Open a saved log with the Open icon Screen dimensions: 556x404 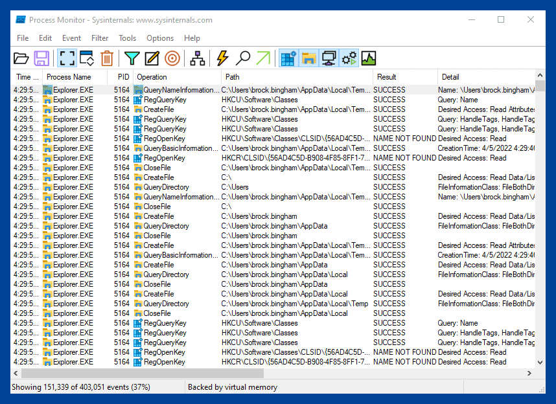click(x=21, y=58)
